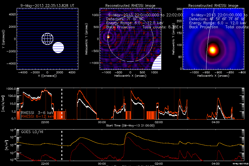Click the 'X ((arcsecs))' axis label
The width and height of the screenshot is (249, 166).
47,76
